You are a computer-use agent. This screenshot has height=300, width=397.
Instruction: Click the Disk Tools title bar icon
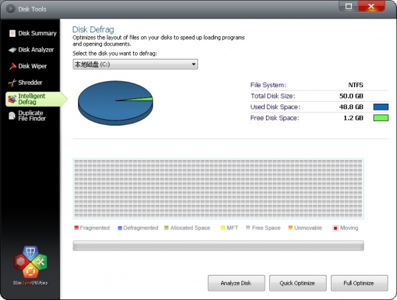click(x=10, y=9)
